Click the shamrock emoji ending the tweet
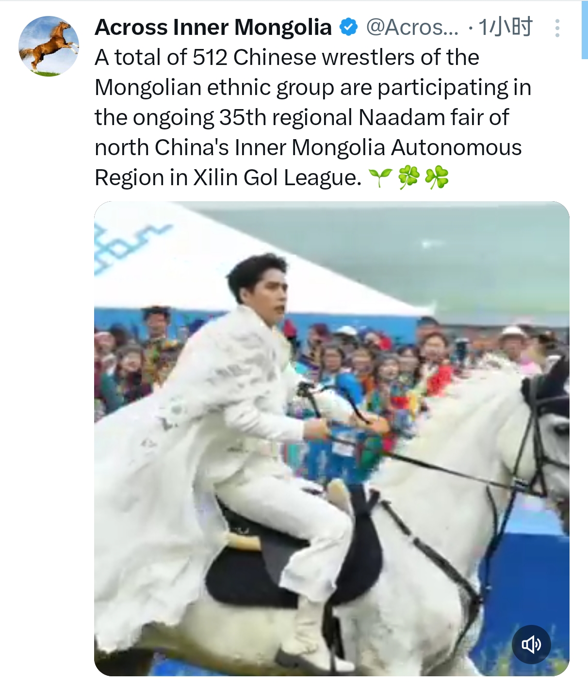 [x=437, y=178]
